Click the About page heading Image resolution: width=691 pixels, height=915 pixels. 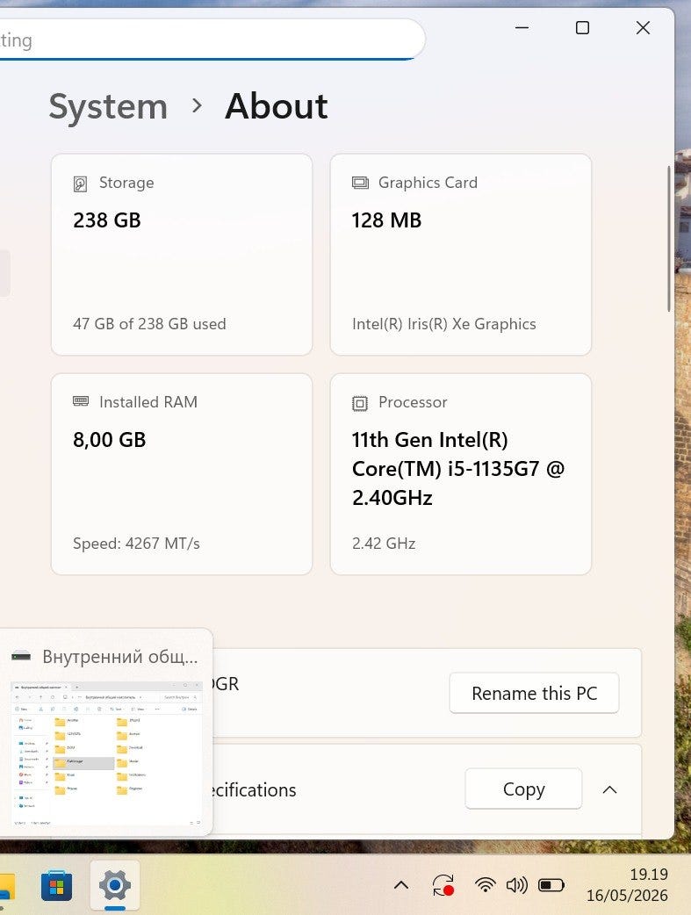[276, 107]
